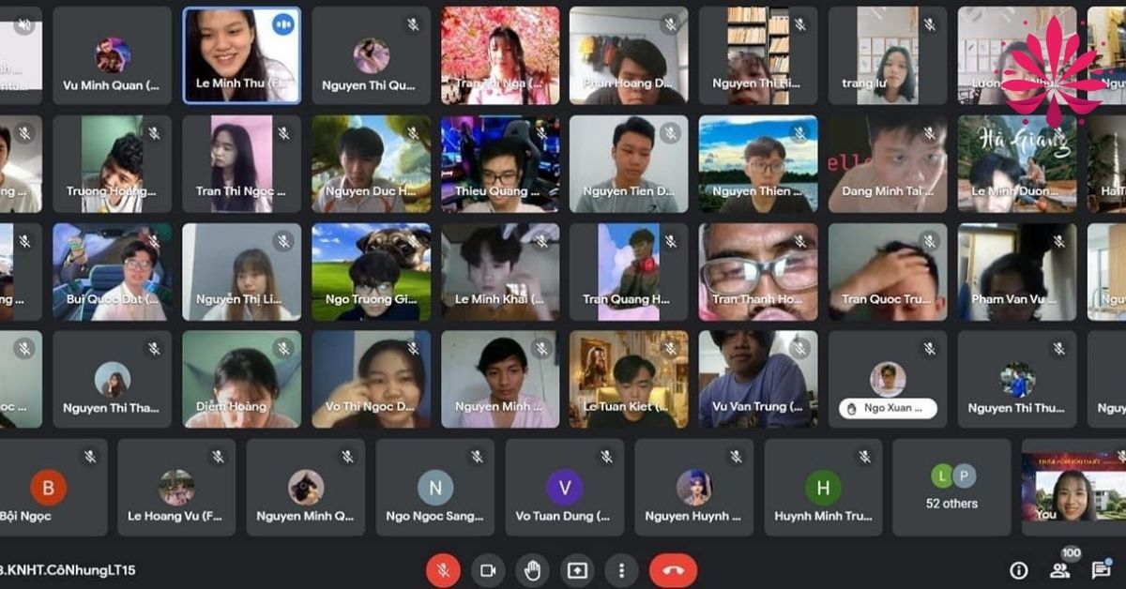
Task: Select the Diễm Hoàng video tile
Action: 241,379
